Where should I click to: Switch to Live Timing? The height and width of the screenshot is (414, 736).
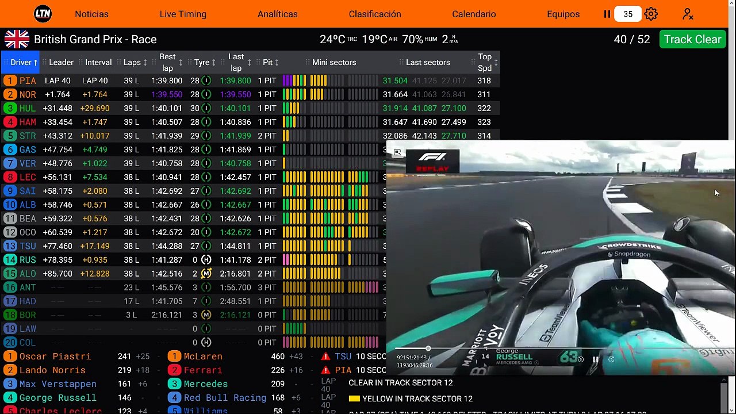[x=183, y=14]
